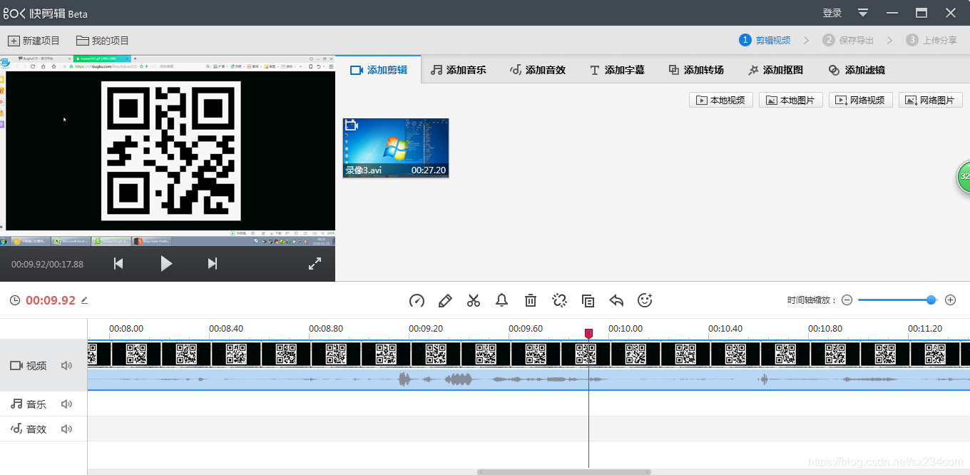Jump to next frame button
Viewport: 970px width, 475px height.
pos(212,263)
